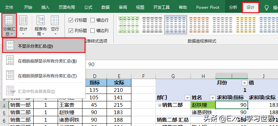Open the 文件 tab
Image resolution: width=278 pixels, height=126 pixels.
(9, 7)
